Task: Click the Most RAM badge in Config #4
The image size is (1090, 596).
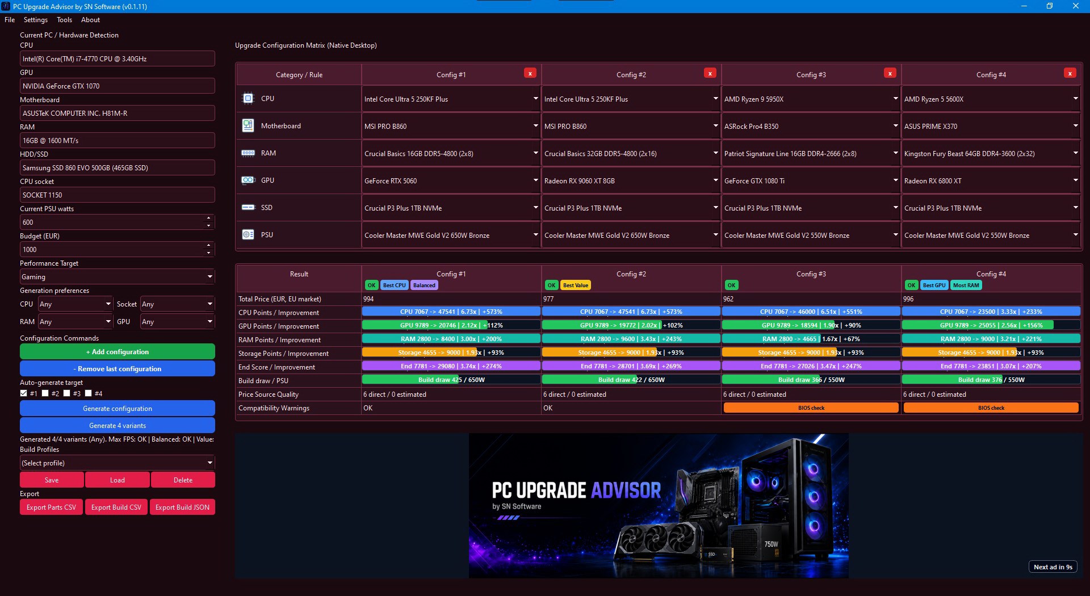Action: pos(966,286)
